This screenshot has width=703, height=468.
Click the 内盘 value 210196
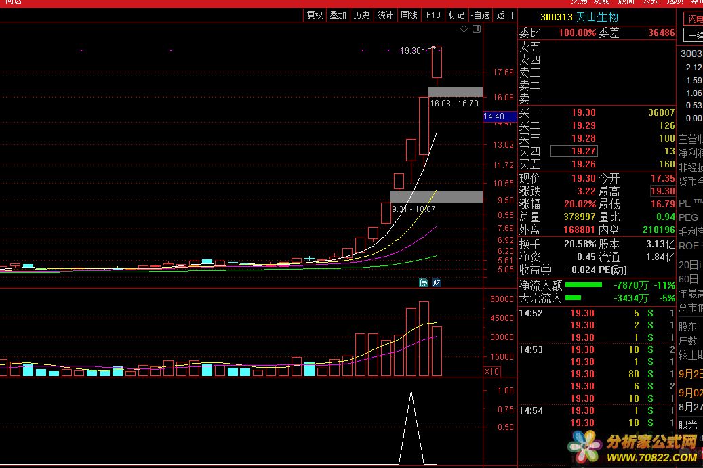click(659, 230)
